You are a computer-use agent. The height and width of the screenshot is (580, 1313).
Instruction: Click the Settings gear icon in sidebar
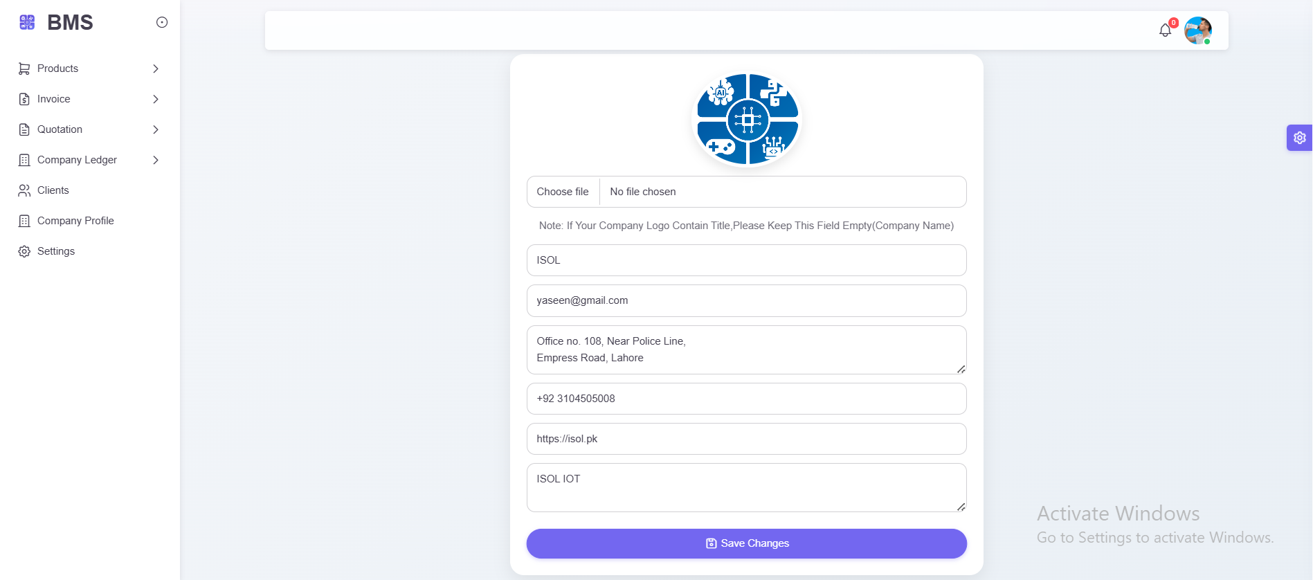pos(24,251)
